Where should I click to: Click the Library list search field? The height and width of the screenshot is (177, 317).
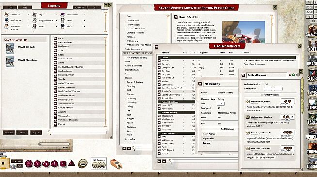click(79, 133)
